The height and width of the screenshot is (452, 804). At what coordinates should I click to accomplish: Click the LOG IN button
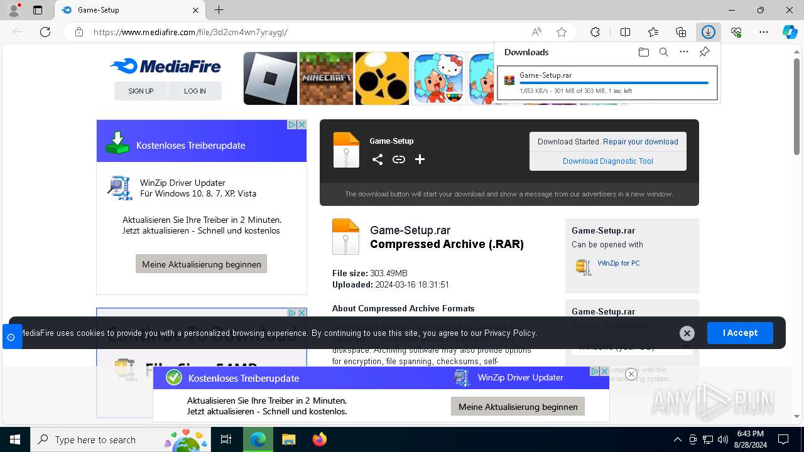pyautogui.click(x=195, y=91)
